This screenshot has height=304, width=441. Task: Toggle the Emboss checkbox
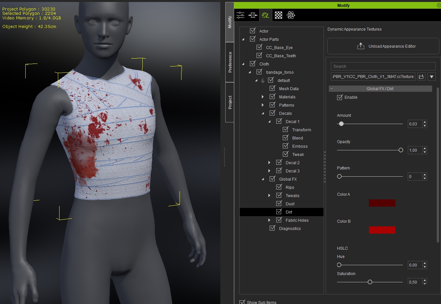click(285, 146)
